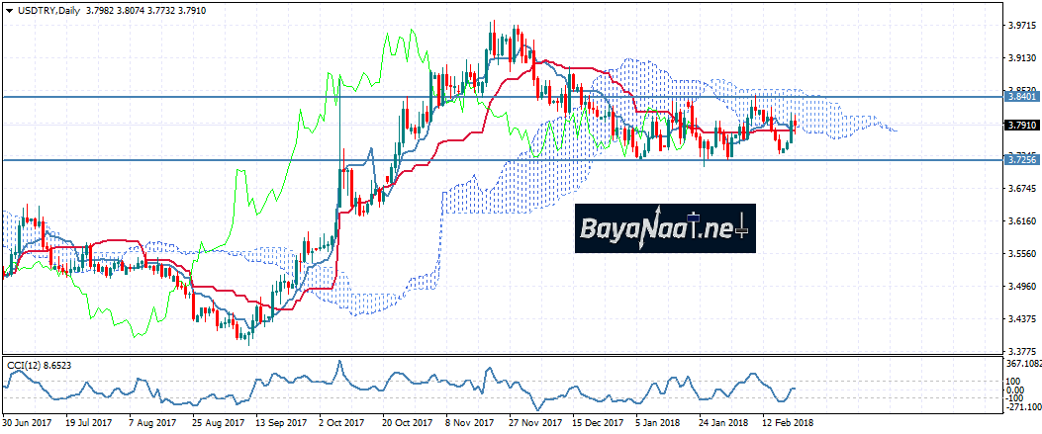Select the 3.7256 support price tag

[1021, 159]
